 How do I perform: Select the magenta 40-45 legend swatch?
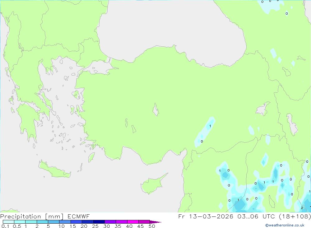(x=133, y=222)
